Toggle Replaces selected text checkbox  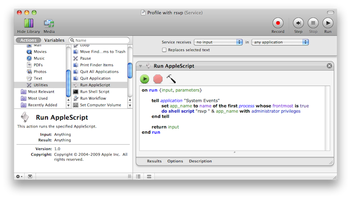[164, 50]
